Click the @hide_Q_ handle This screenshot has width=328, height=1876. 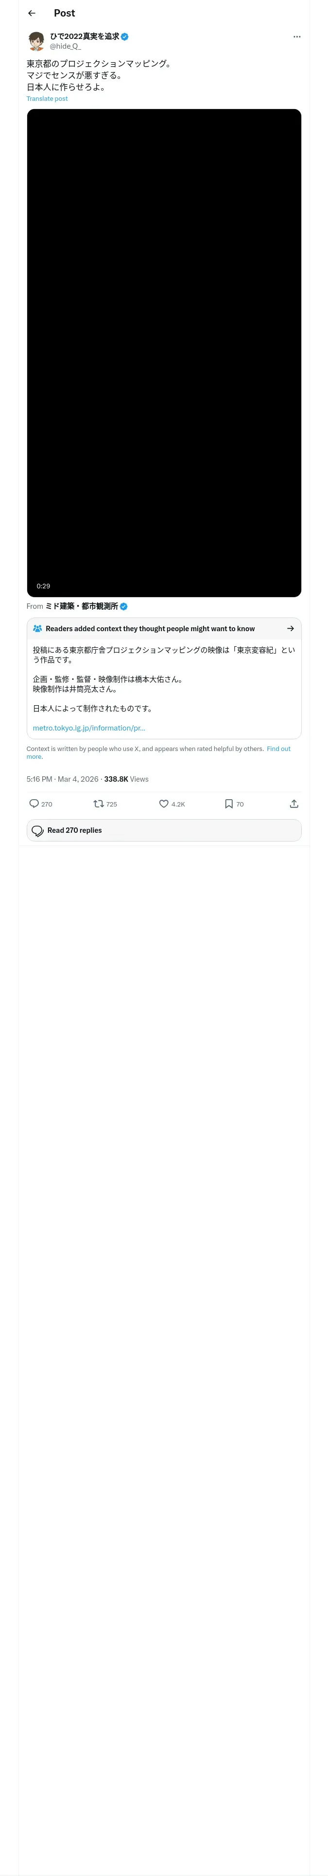(x=66, y=46)
